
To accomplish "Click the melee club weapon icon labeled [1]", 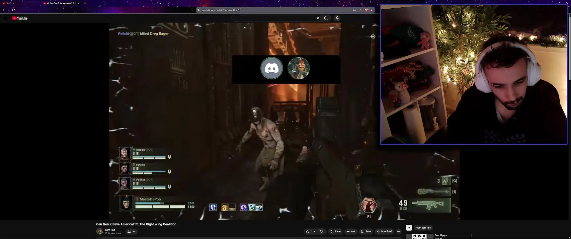I will (x=434, y=192).
